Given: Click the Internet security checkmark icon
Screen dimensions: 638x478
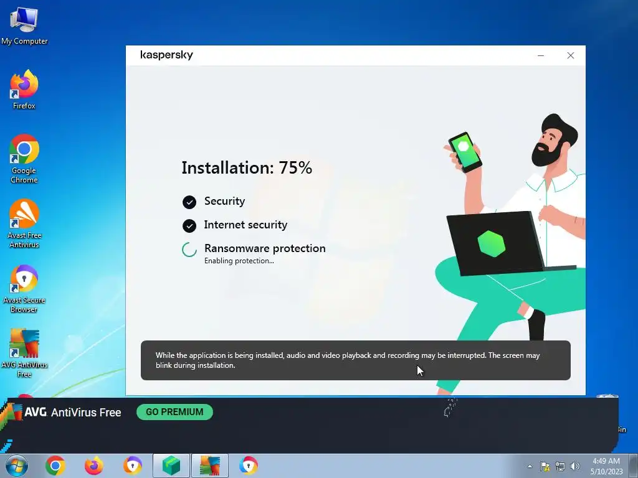Looking at the screenshot, I should (189, 225).
